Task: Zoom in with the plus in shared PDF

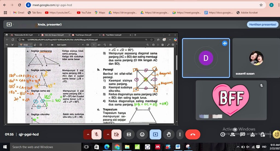Action: coord(83,45)
